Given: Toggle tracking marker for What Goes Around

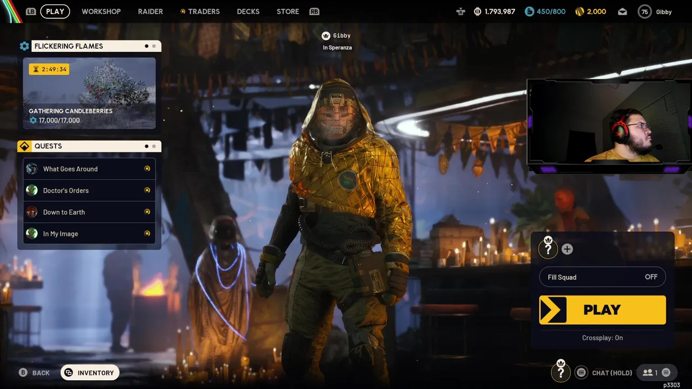Looking at the screenshot, I should click(x=147, y=169).
